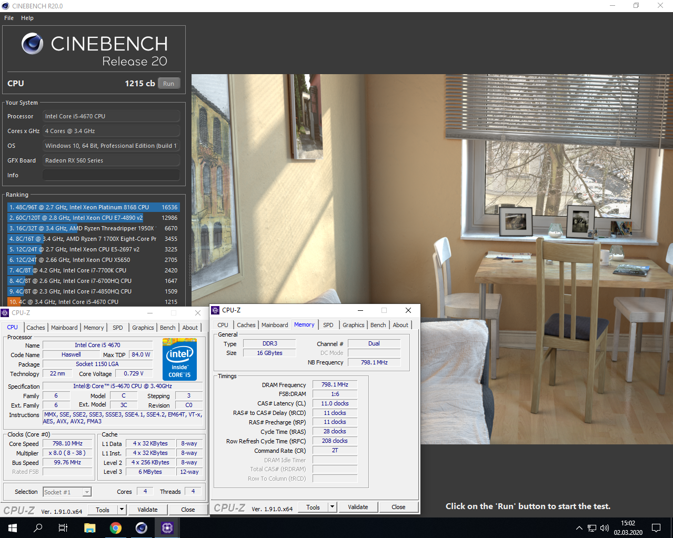Click the Cinebench logo icon in header

click(x=33, y=44)
